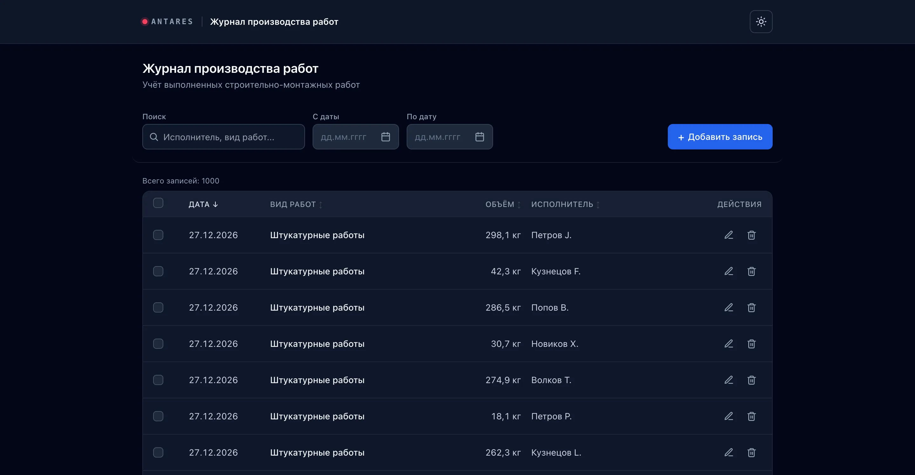Viewport: 915px width, 475px height.
Task: Edit the Кузнецов F. record
Action: pyautogui.click(x=729, y=271)
